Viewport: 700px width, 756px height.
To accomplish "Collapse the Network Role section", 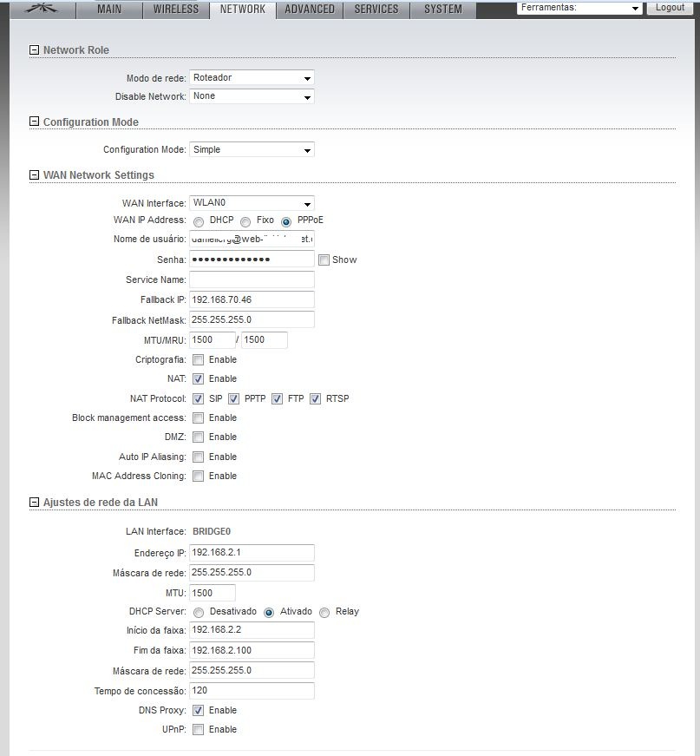I will pyautogui.click(x=35, y=50).
